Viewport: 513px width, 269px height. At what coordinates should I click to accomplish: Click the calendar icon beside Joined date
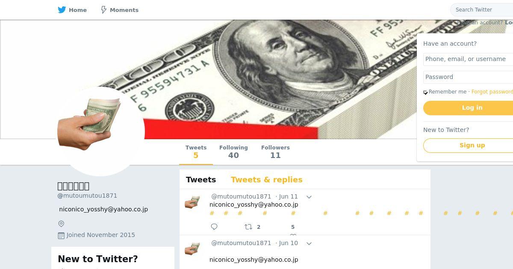(61, 235)
